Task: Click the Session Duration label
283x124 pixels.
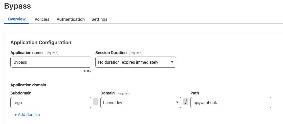Action: [111, 53]
